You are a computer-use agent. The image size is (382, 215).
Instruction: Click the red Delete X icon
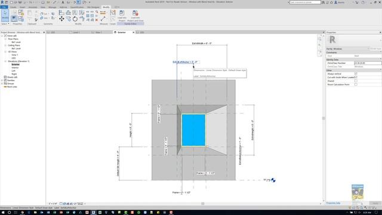tap(97, 20)
